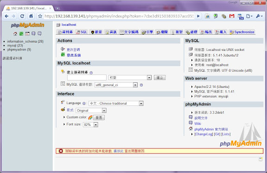267x173 pixels.
Task: Bookmark this page with the star icon
Action: click(x=40, y=16)
